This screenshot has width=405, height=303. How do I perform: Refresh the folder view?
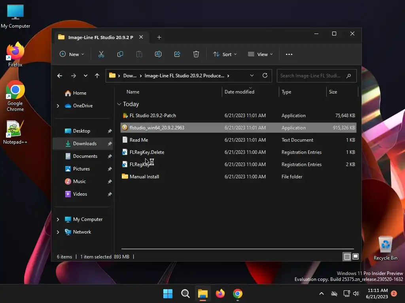[265, 75]
